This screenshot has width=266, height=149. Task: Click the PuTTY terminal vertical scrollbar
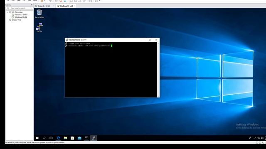(158, 70)
